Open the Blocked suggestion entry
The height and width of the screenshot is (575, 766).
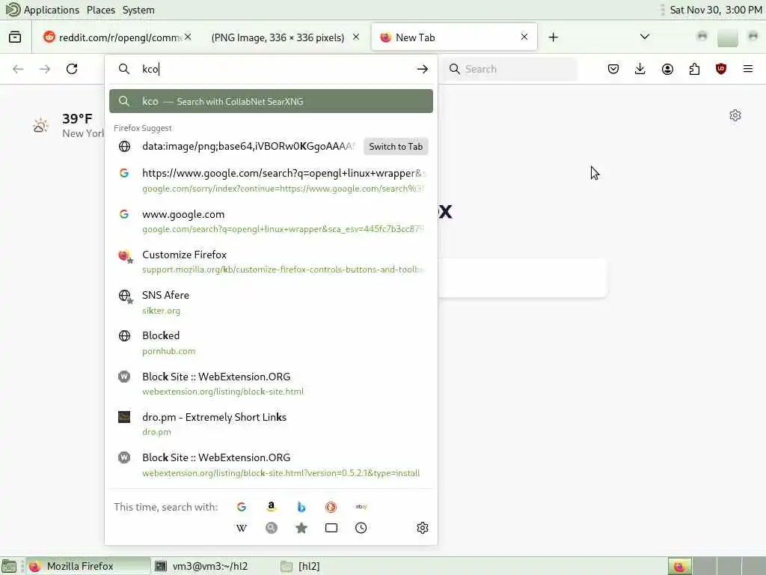[271, 343]
